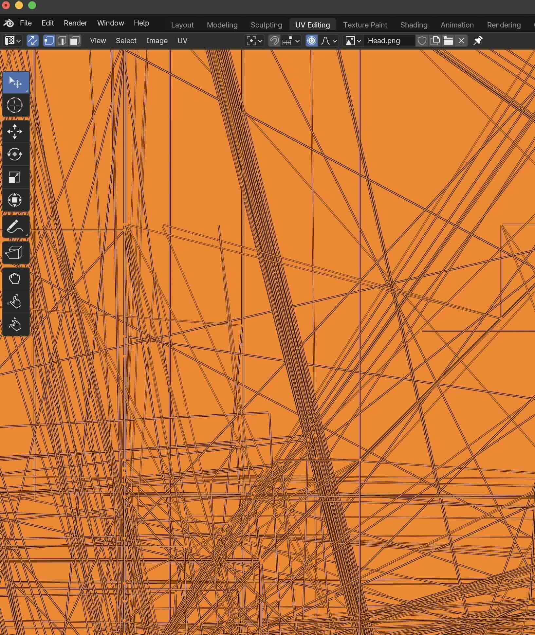Select the Select Box tool
Viewport: 535px width, 635px height.
pos(15,82)
